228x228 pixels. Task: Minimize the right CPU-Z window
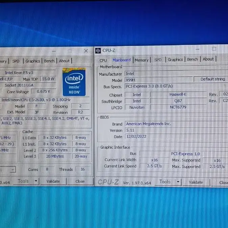[198, 49]
